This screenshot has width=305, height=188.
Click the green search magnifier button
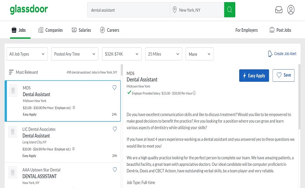230,10
